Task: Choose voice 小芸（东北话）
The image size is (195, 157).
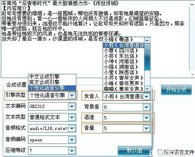Action: [123, 56]
